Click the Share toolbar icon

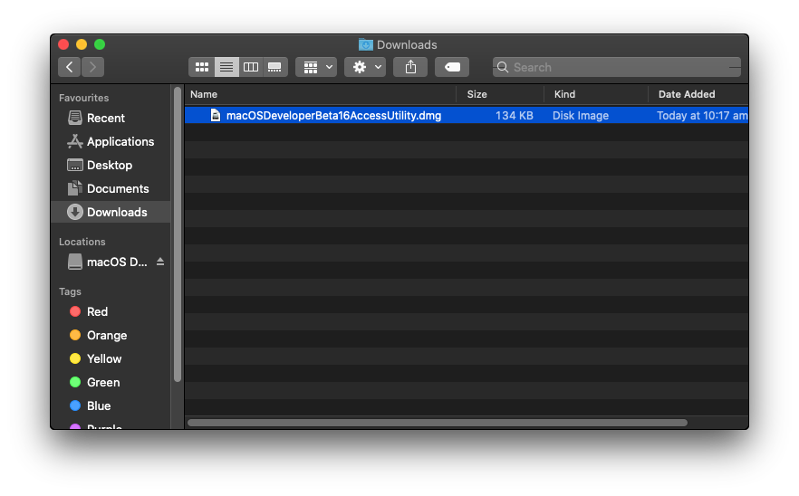point(410,67)
